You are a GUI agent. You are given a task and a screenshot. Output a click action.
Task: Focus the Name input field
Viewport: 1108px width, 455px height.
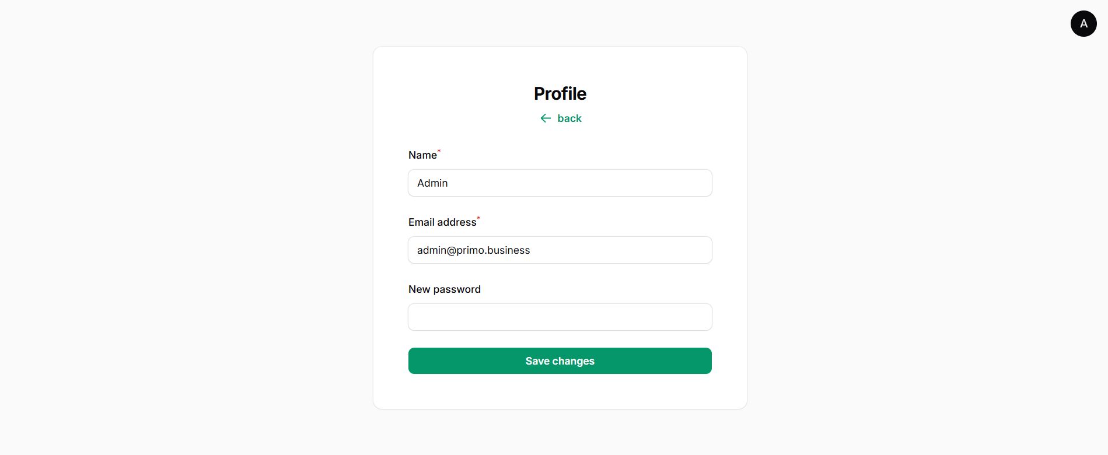pyautogui.click(x=560, y=183)
